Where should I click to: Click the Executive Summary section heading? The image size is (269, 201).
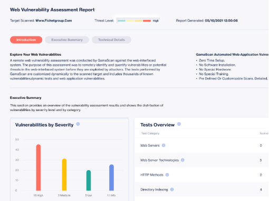click(x=26, y=98)
